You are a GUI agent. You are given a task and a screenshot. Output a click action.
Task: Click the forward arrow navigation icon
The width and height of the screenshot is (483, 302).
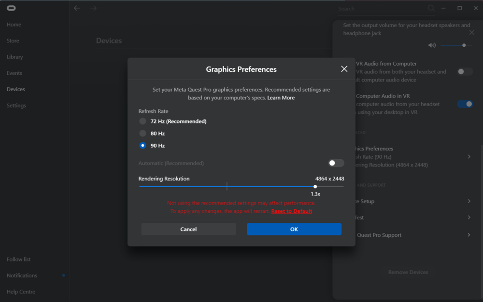(x=93, y=8)
